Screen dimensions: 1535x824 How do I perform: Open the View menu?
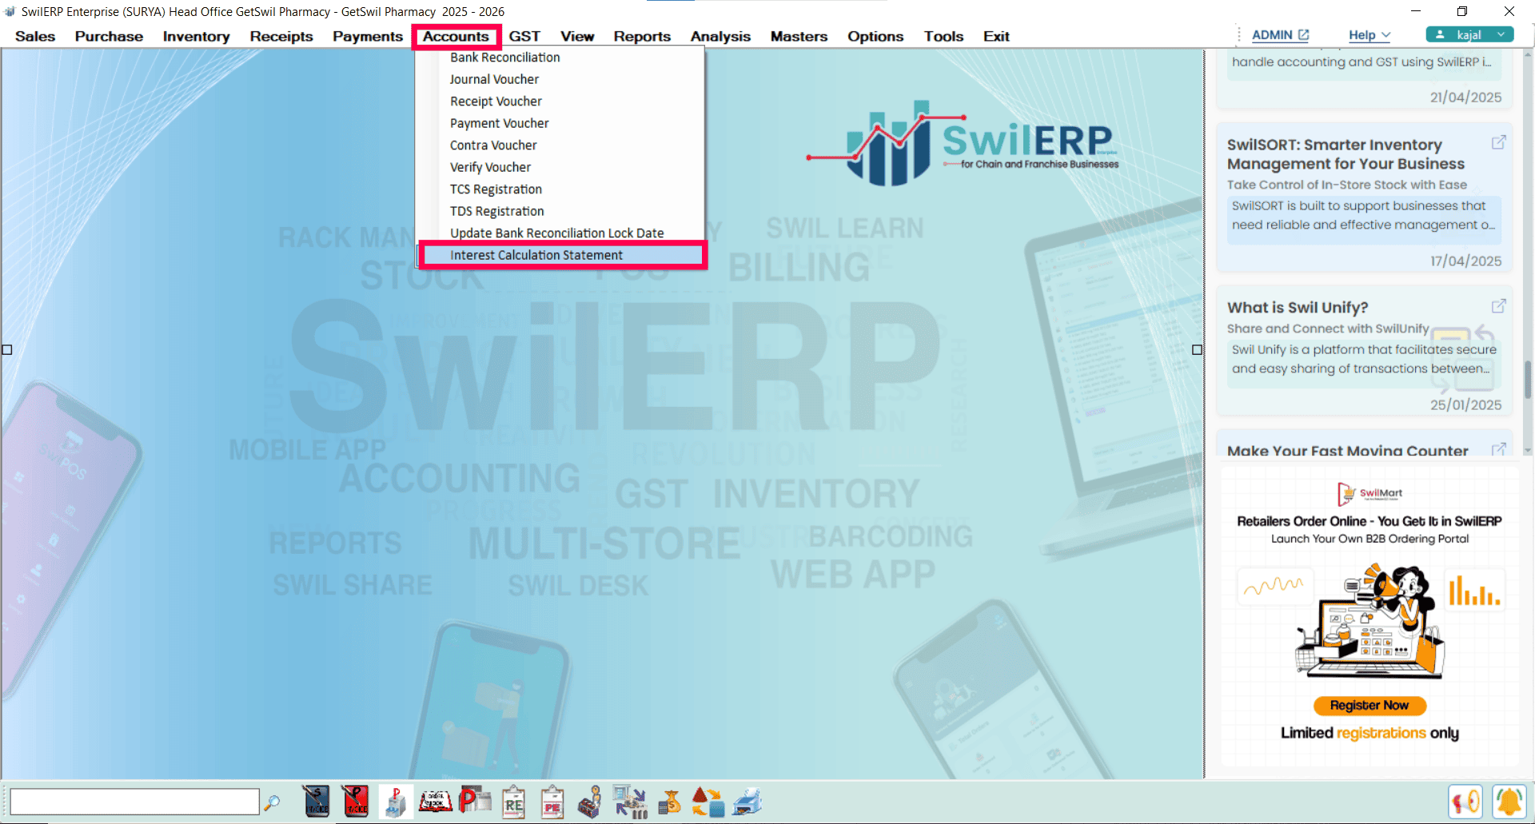coord(577,36)
